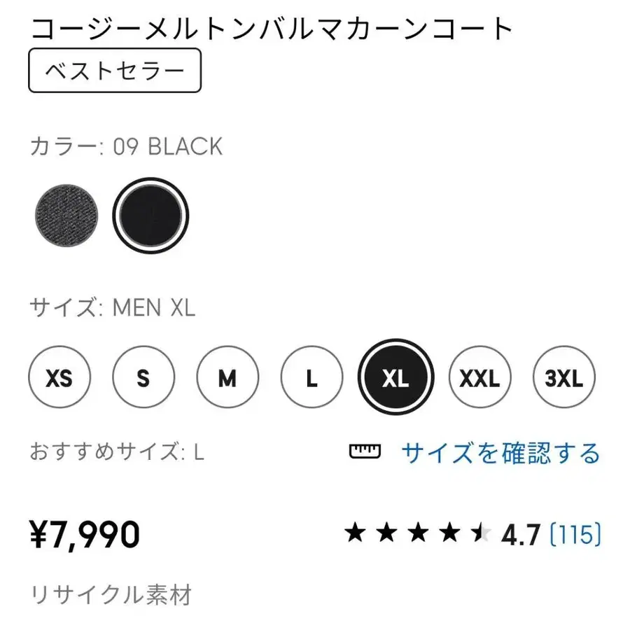Click the 4.7 rating score
This screenshot has width=630, height=630.
(x=521, y=535)
